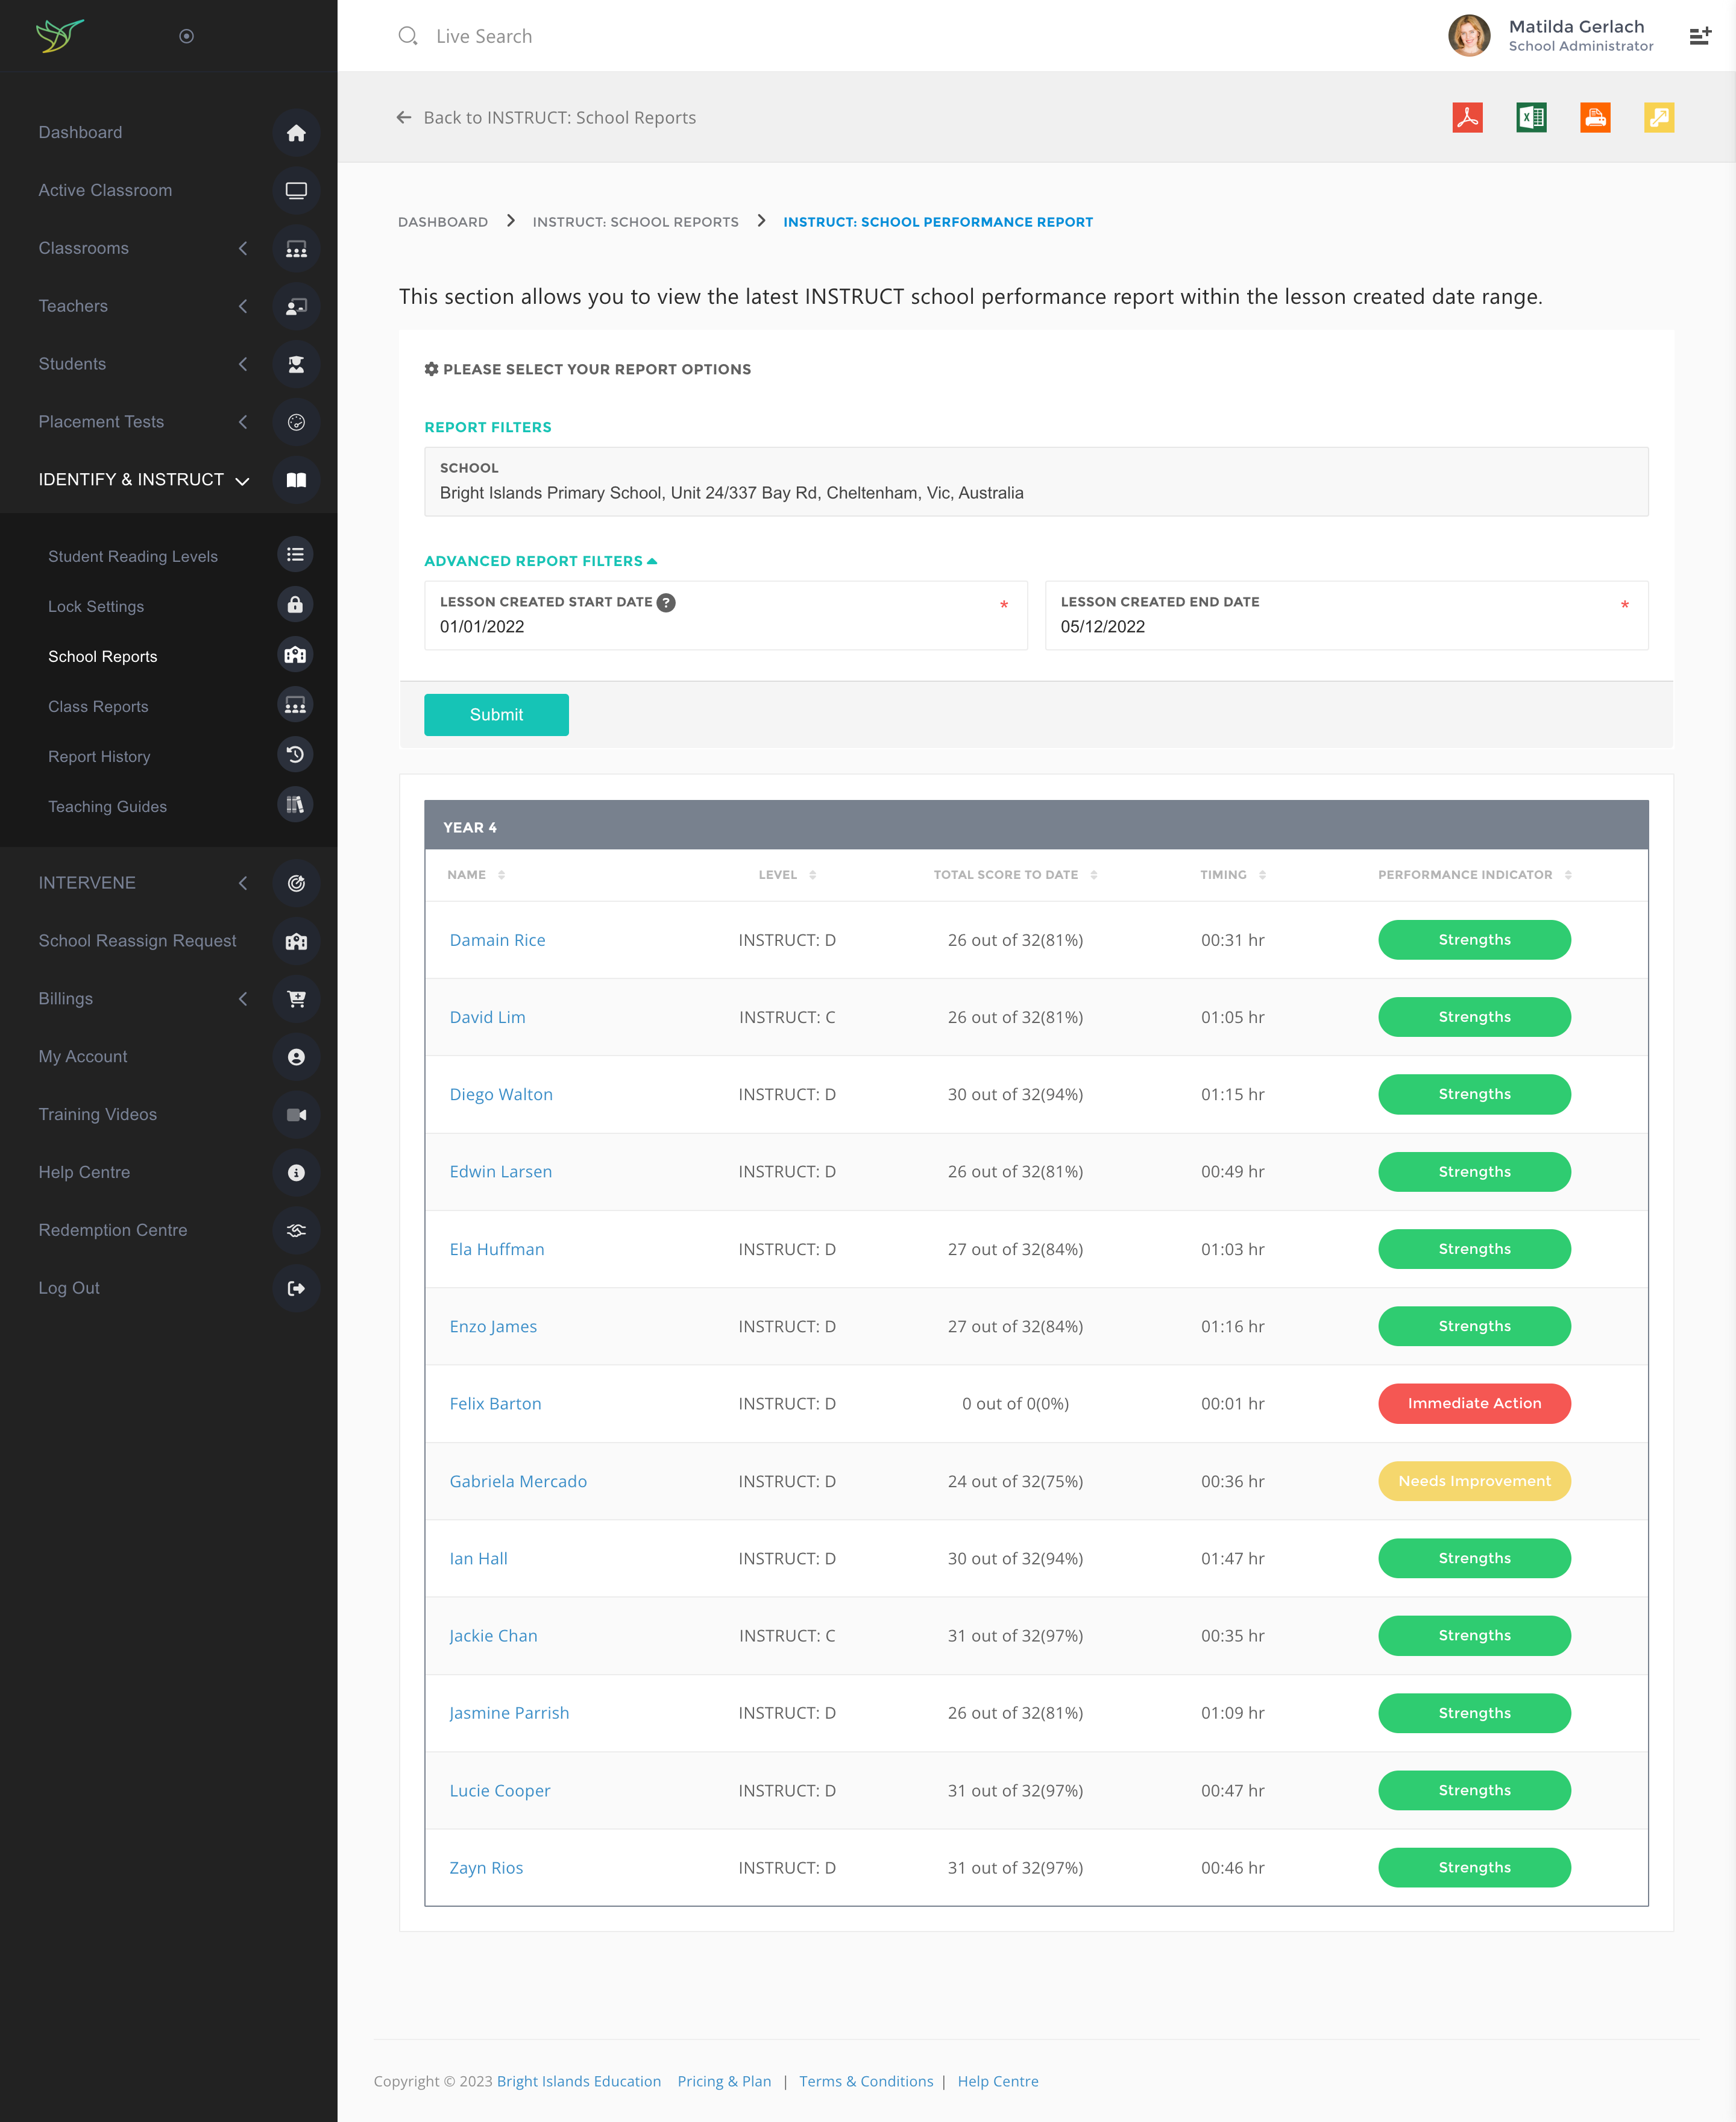The width and height of the screenshot is (1736, 2122).
Task: Open the user menu icon beside profile
Action: coord(1700,36)
